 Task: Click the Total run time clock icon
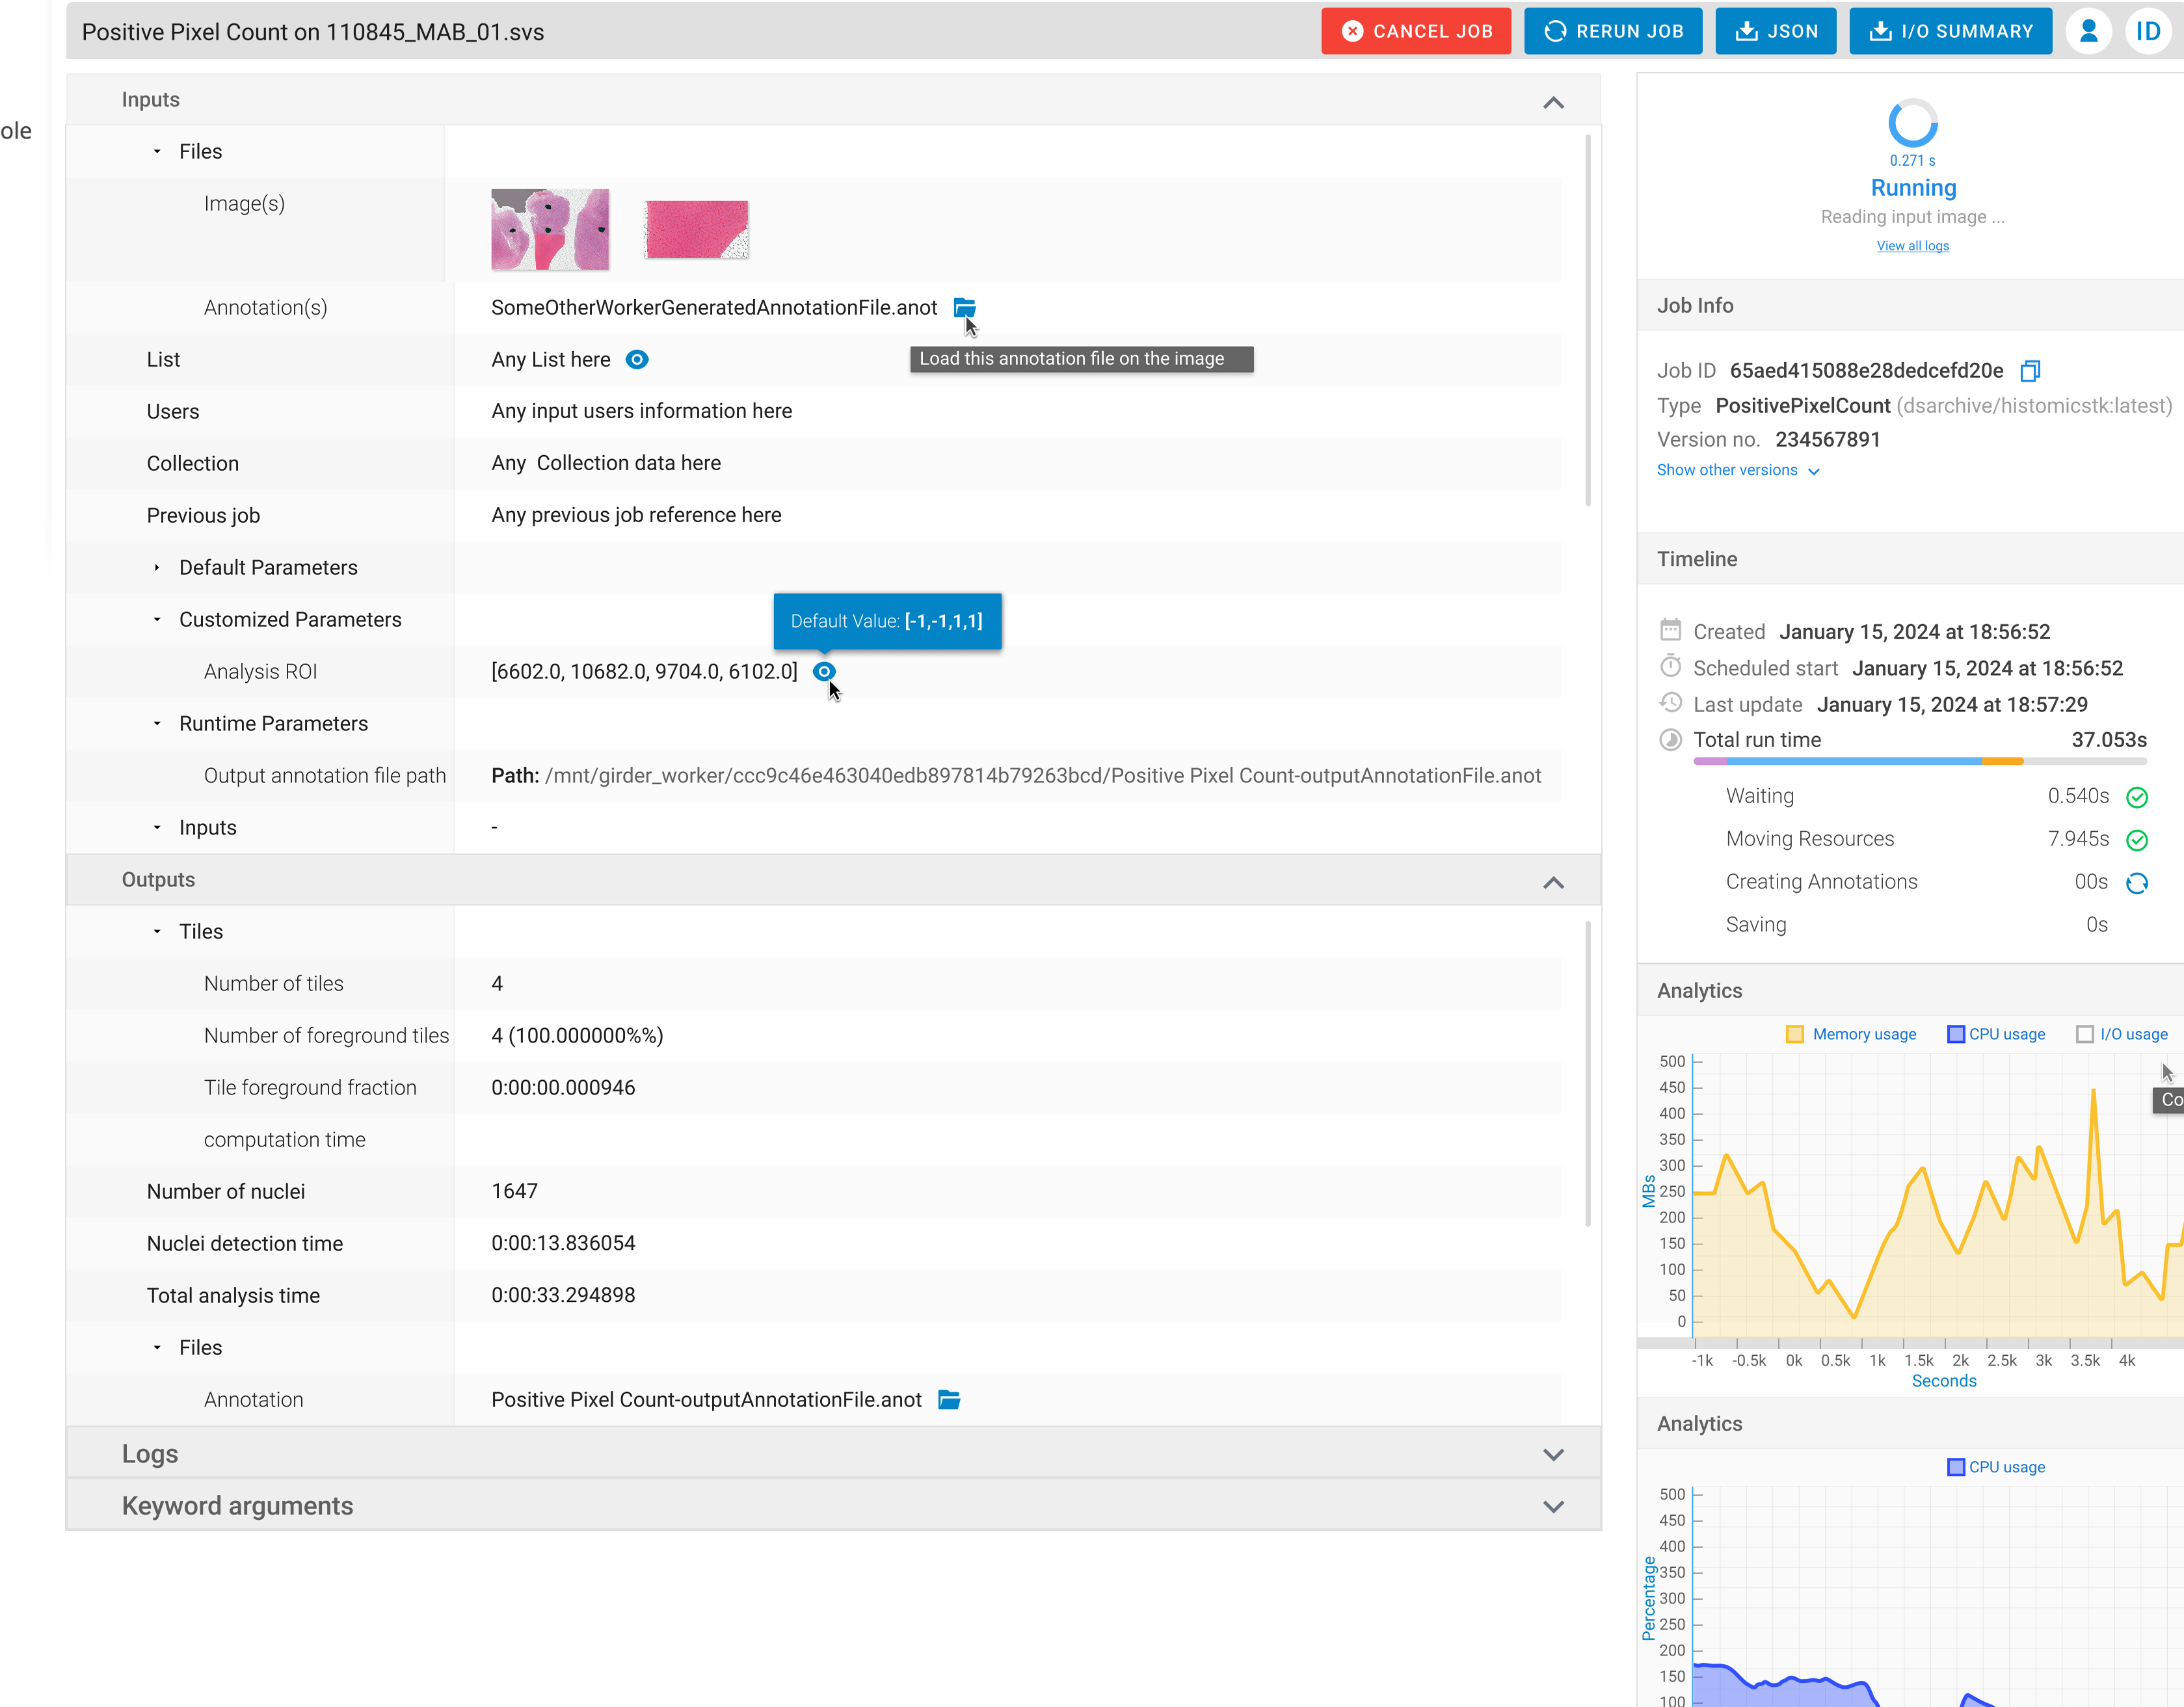(x=1670, y=739)
